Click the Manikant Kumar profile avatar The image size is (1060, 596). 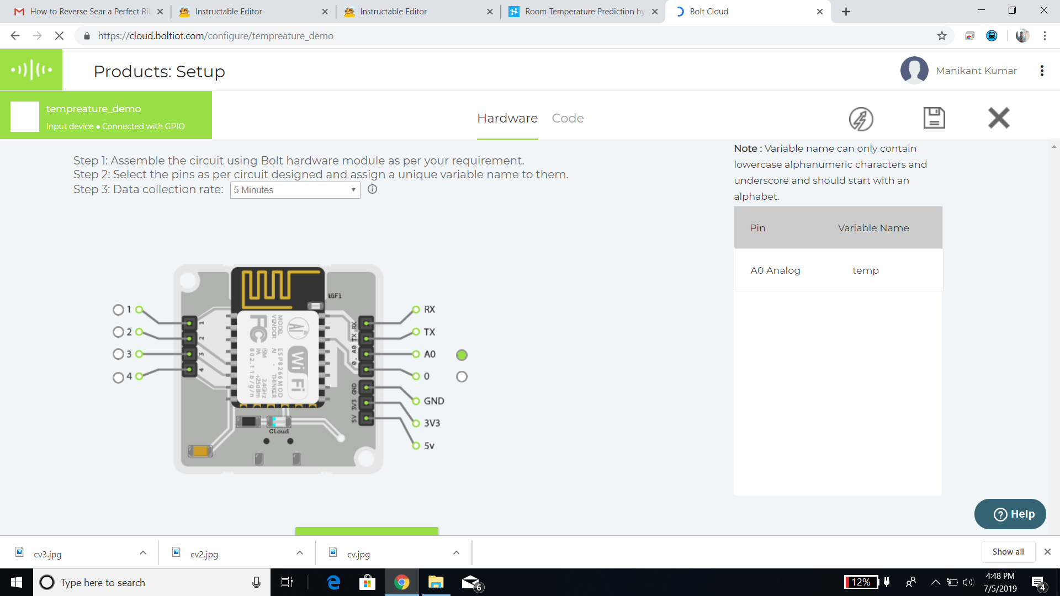[914, 70]
